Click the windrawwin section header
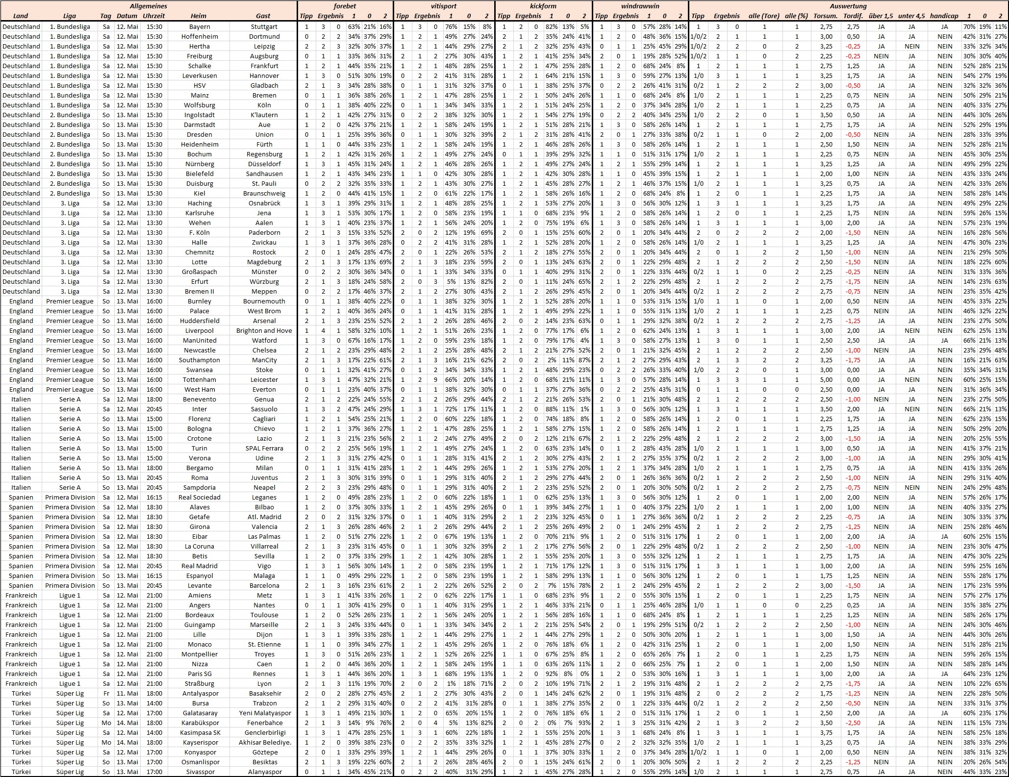Viewport: 1009px width, 777px height. [x=640, y=6]
